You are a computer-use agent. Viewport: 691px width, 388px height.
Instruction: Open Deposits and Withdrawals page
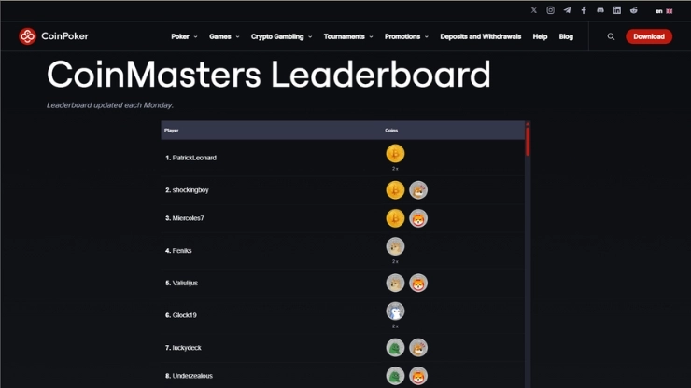point(480,36)
